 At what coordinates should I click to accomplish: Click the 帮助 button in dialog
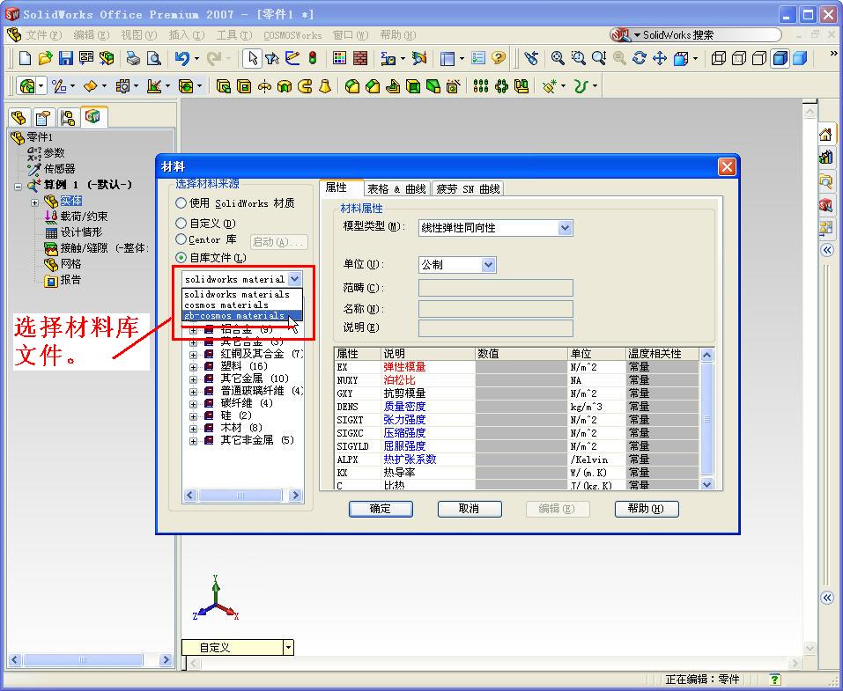point(647,508)
